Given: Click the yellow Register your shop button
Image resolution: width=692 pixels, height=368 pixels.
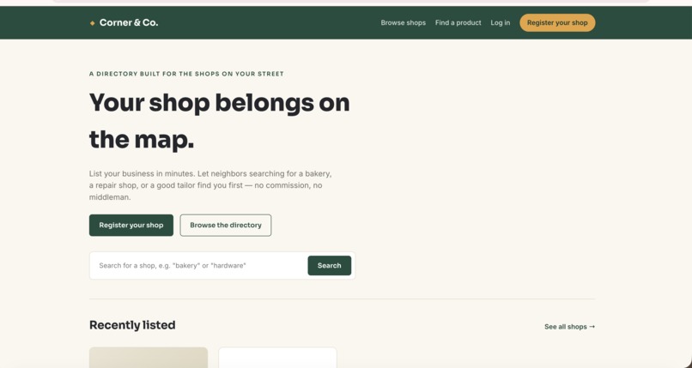Looking at the screenshot, I should (x=557, y=22).
